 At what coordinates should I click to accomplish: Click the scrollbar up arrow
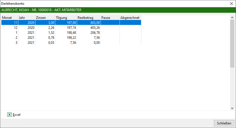232,17
